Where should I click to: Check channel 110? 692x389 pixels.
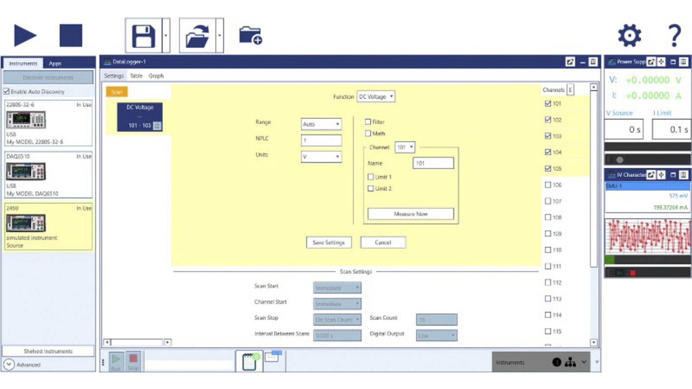tap(548, 250)
